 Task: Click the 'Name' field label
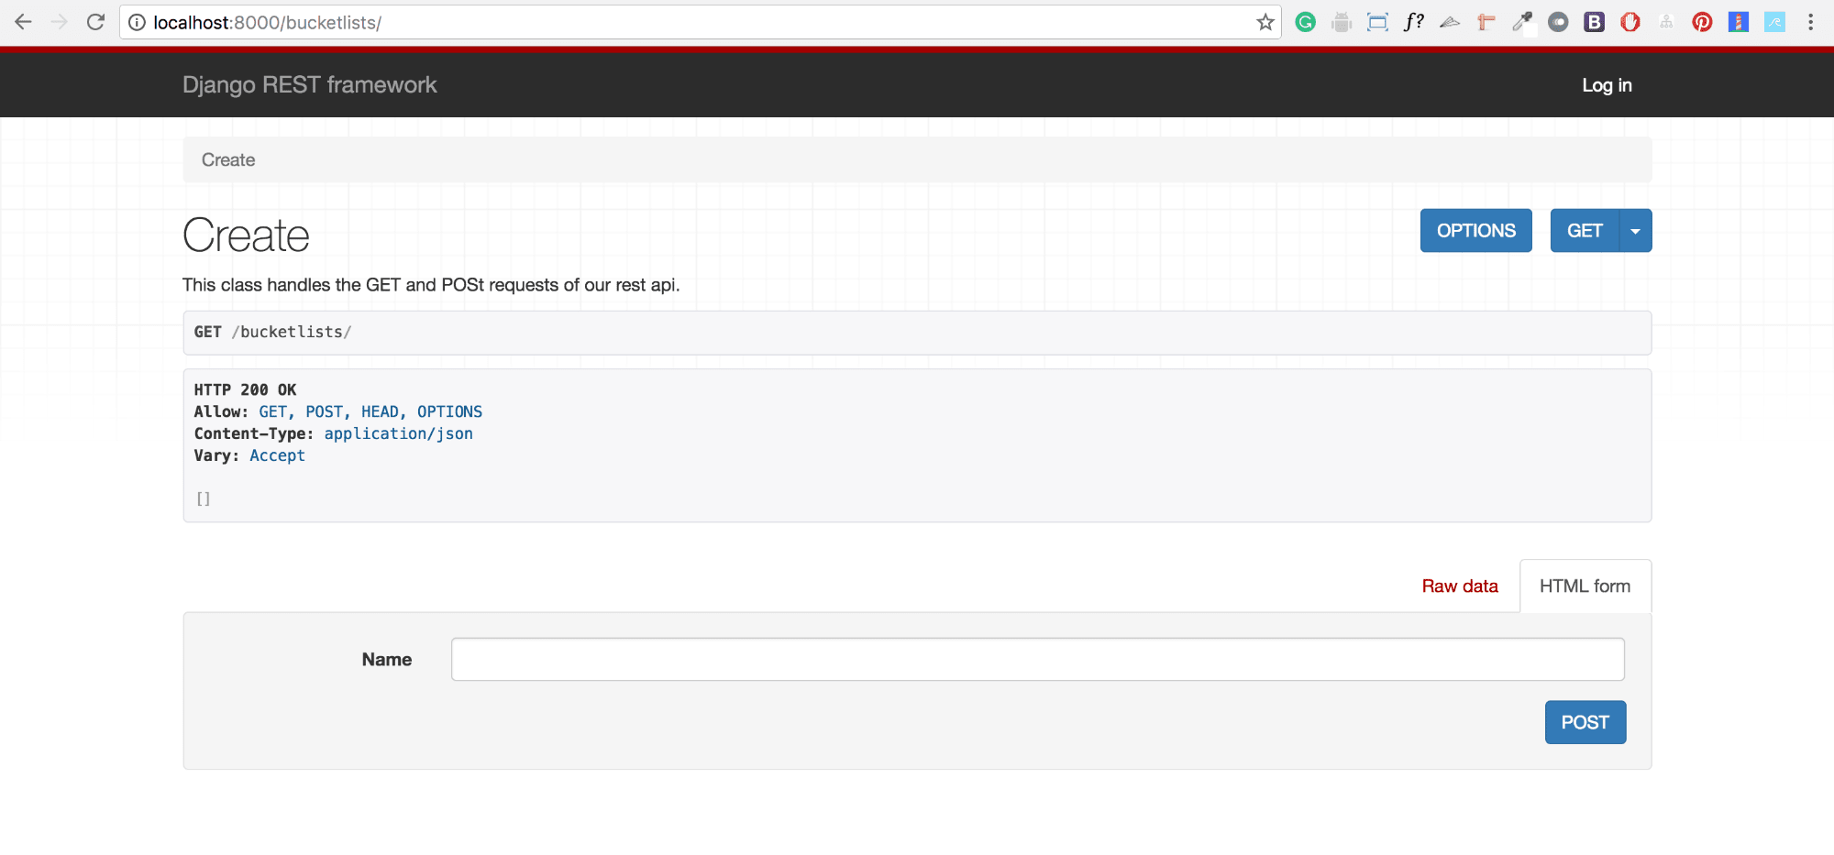[387, 659]
